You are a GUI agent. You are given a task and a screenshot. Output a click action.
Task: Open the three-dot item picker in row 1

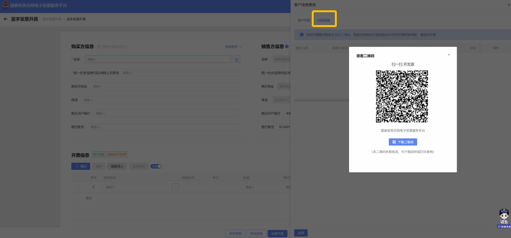pyautogui.click(x=175, y=187)
